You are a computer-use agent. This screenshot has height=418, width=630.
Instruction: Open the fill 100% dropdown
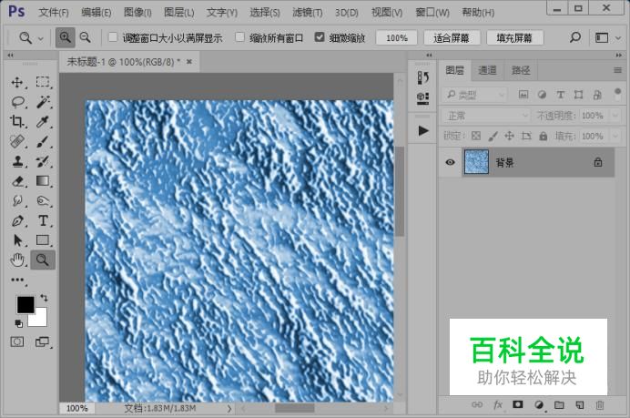click(615, 137)
